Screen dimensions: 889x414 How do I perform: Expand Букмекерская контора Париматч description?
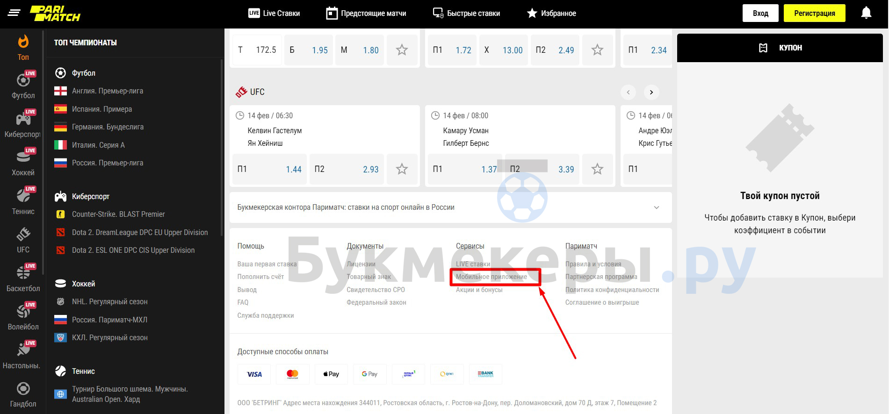450,207
